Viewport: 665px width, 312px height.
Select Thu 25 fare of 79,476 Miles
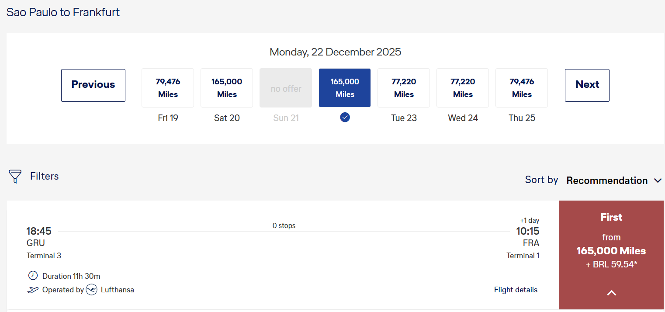tap(522, 88)
